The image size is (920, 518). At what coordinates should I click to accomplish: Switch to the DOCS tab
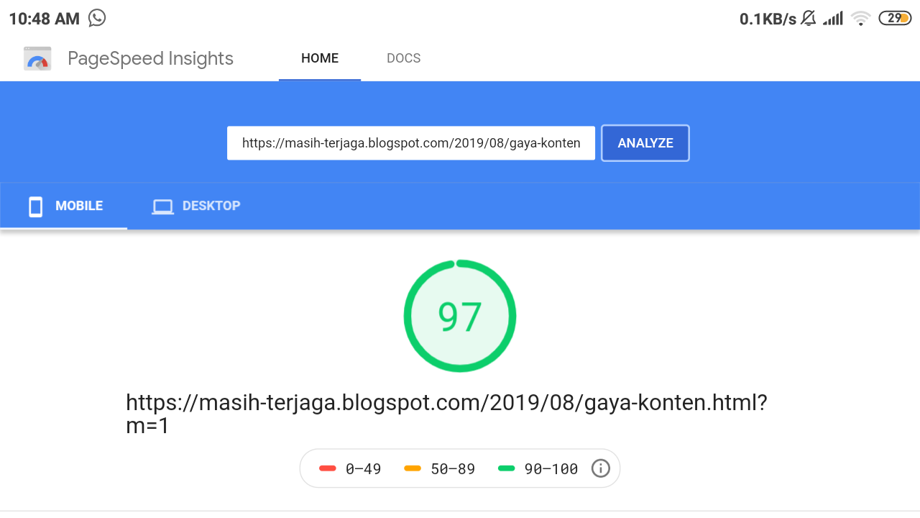click(x=403, y=58)
